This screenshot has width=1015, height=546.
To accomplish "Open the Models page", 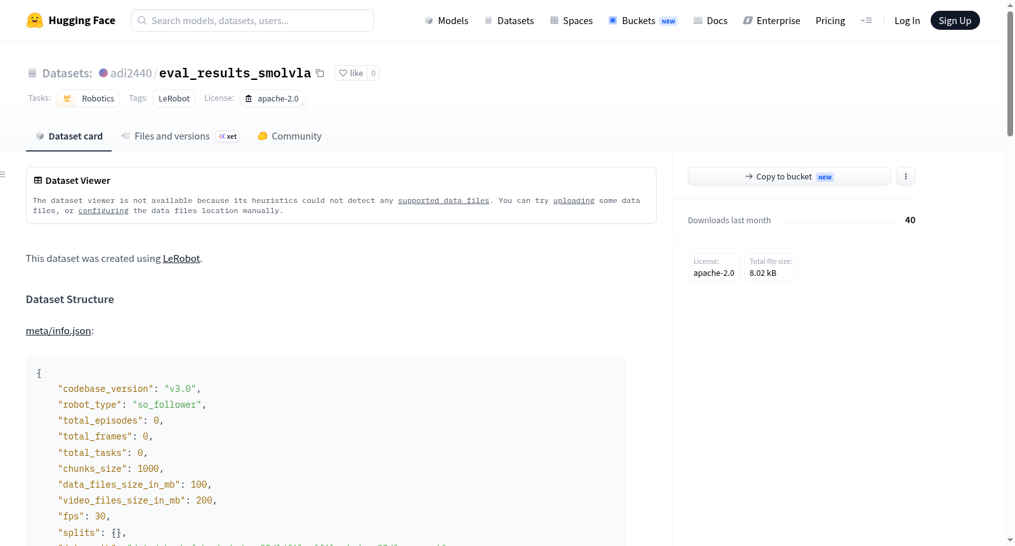I will [x=447, y=20].
